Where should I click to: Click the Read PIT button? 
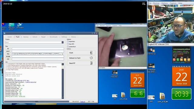tap(81, 63)
